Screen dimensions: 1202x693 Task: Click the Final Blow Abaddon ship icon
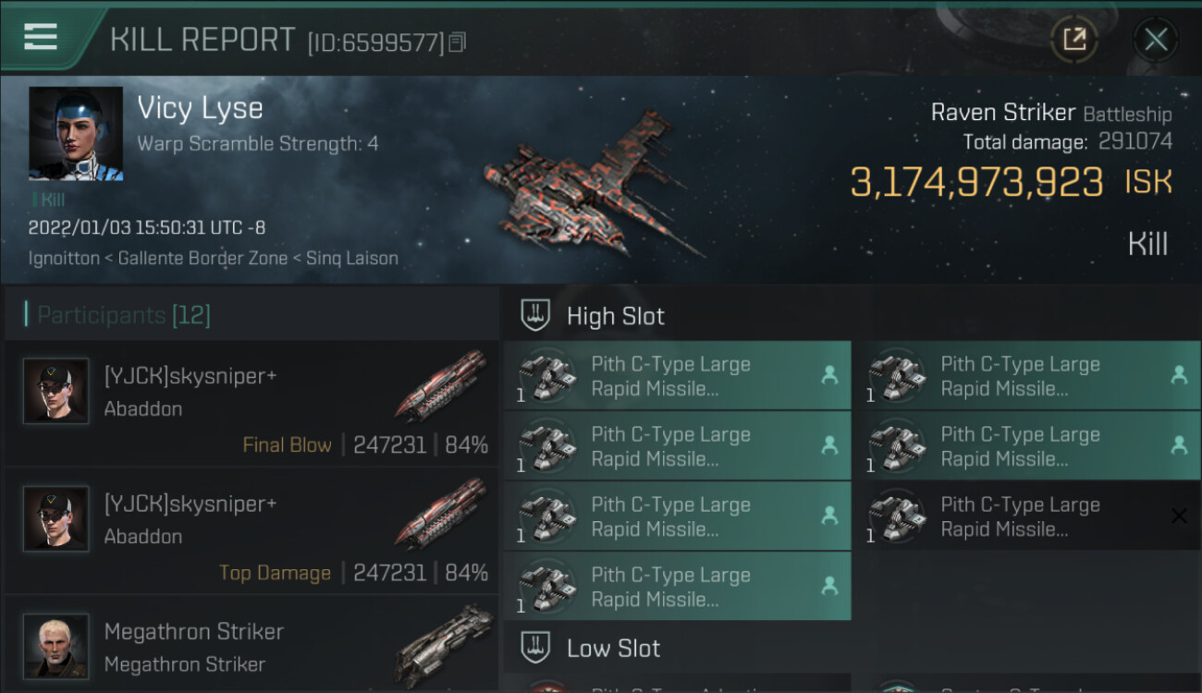[440, 385]
